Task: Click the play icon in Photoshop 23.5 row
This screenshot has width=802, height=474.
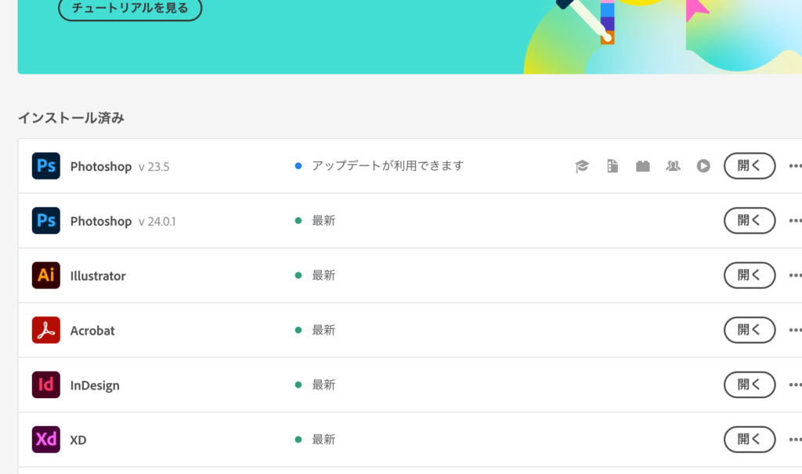Action: 703,166
